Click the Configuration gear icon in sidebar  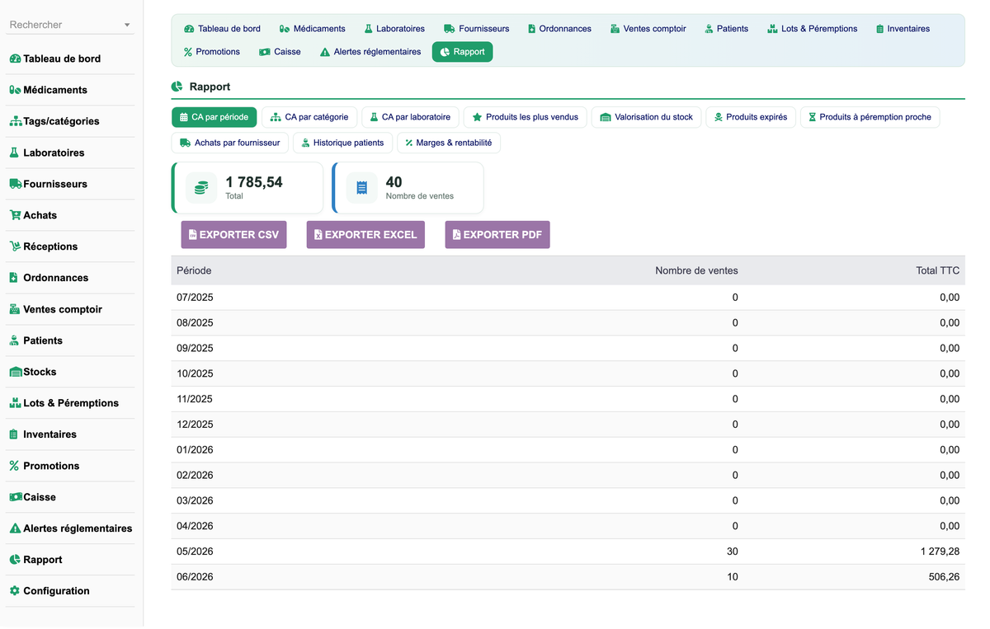[14, 592]
